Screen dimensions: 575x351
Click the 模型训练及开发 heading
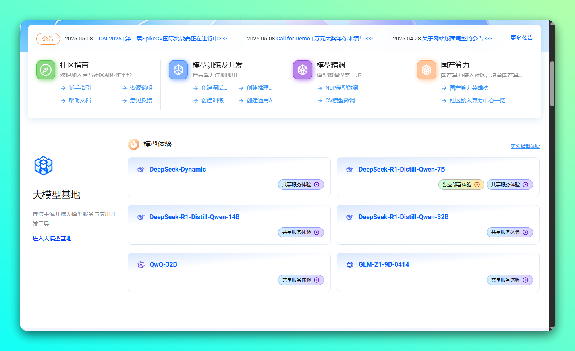coord(218,65)
